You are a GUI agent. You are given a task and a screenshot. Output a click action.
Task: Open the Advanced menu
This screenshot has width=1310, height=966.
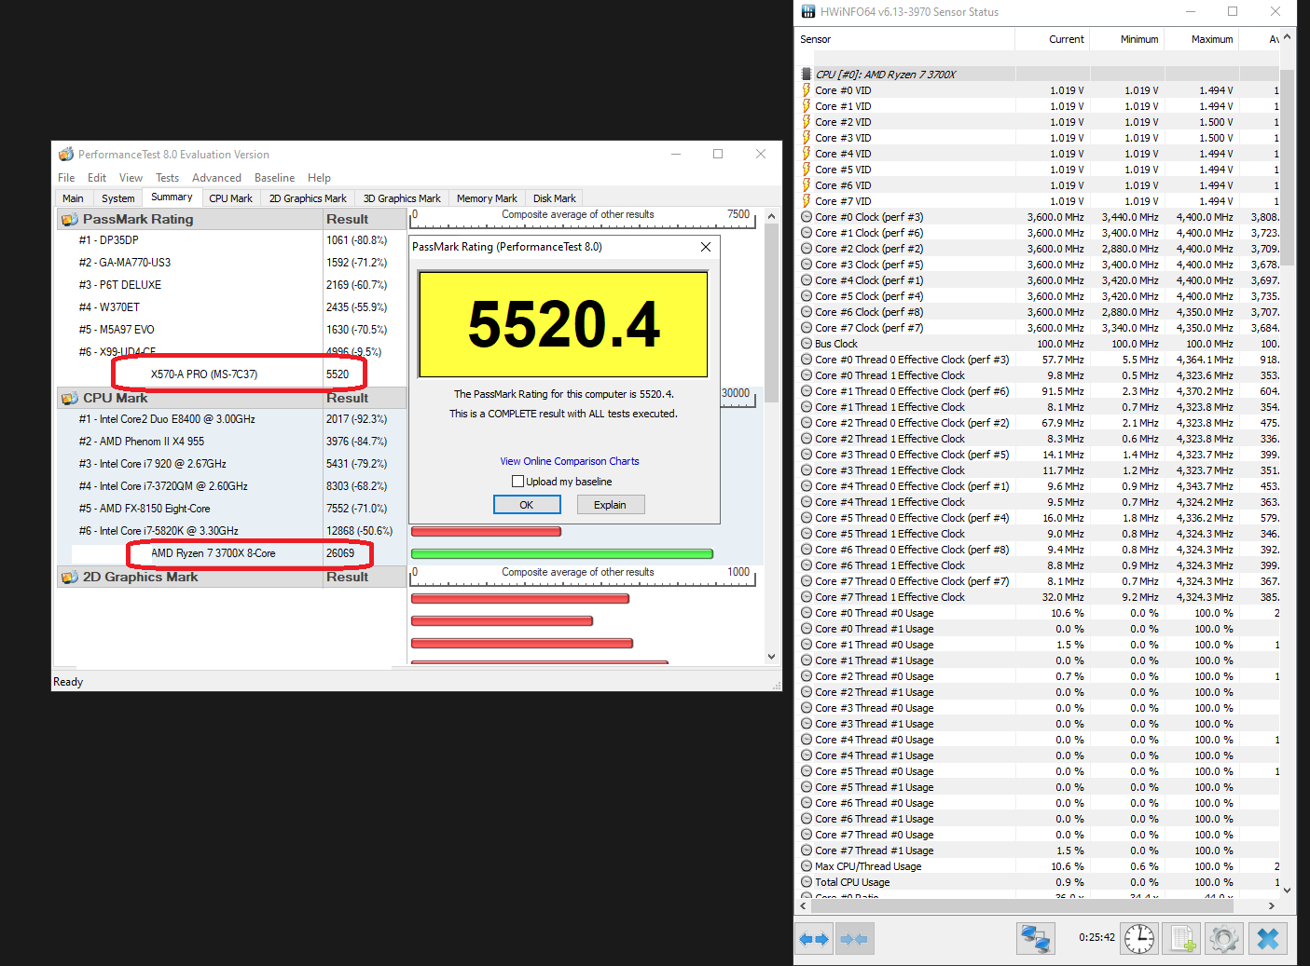(216, 178)
